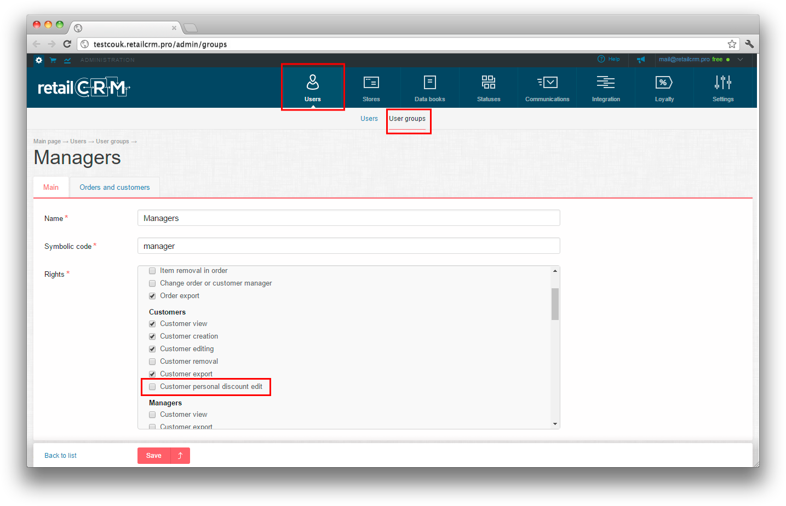Select the User groups submenu item
The height and width of the screenshot is (506, 786).
[x=407, y=119]
